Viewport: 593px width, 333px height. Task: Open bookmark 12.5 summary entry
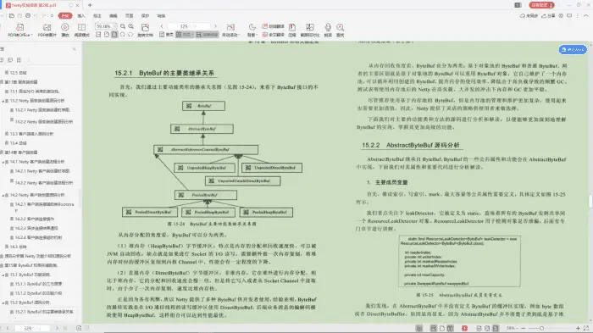[x=16, y=73]
